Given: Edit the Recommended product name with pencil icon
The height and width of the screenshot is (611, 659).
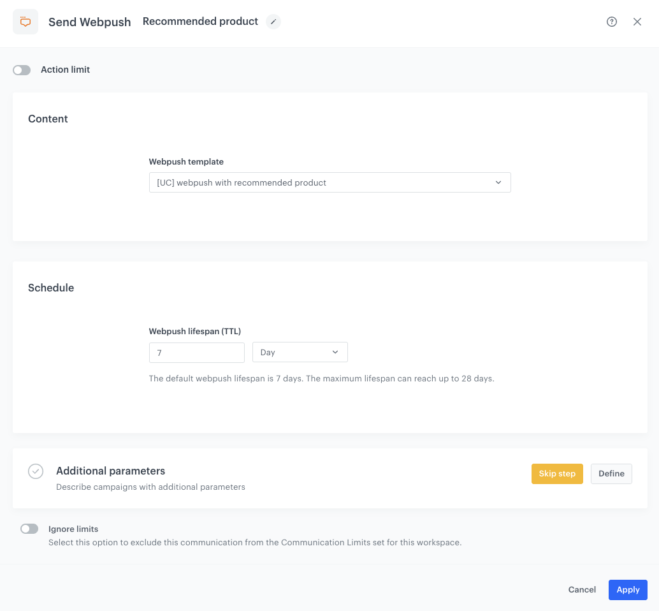Looking at the screenshot, I should pos(273,22).
